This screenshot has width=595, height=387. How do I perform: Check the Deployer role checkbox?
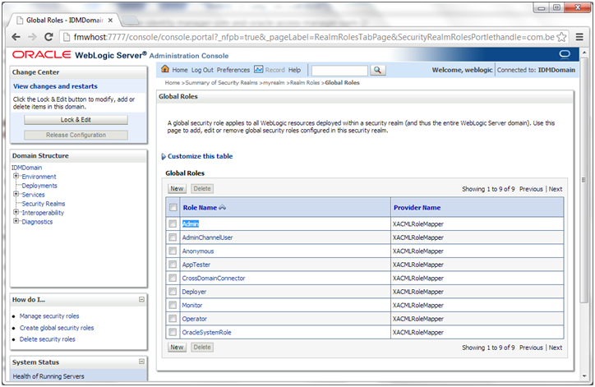[x=173, y=292]
